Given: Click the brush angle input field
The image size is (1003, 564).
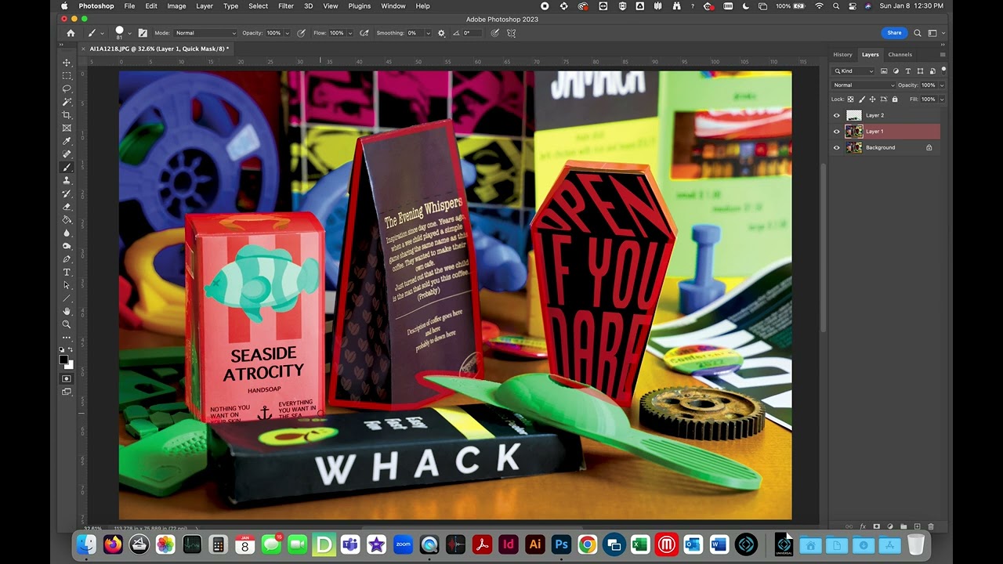Looking at the screenshot, I should [x=472, y=33].
